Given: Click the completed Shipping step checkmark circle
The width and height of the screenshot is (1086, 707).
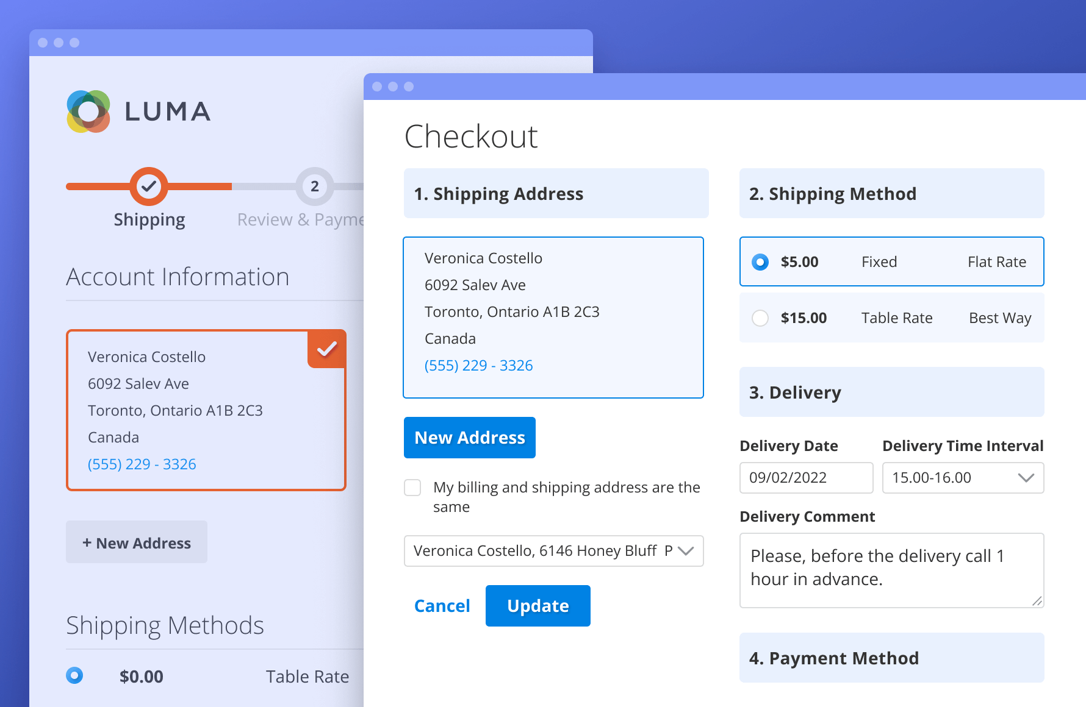Looking at the screenshot, I should coord(149,187).
